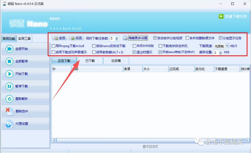Click the 重新解析 refresh icon

coord(9,99)
